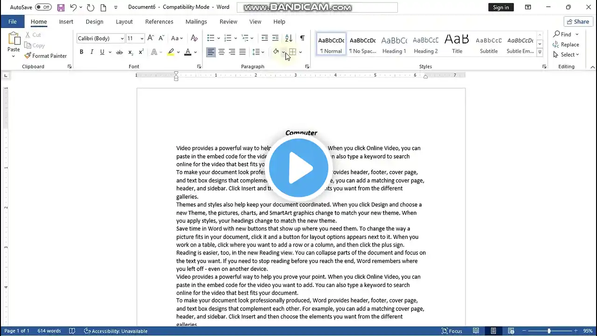Apply bulleted list formatting
Image resolution: width=597 pixels, height=336 pixels.
click(x=211, y=38)
